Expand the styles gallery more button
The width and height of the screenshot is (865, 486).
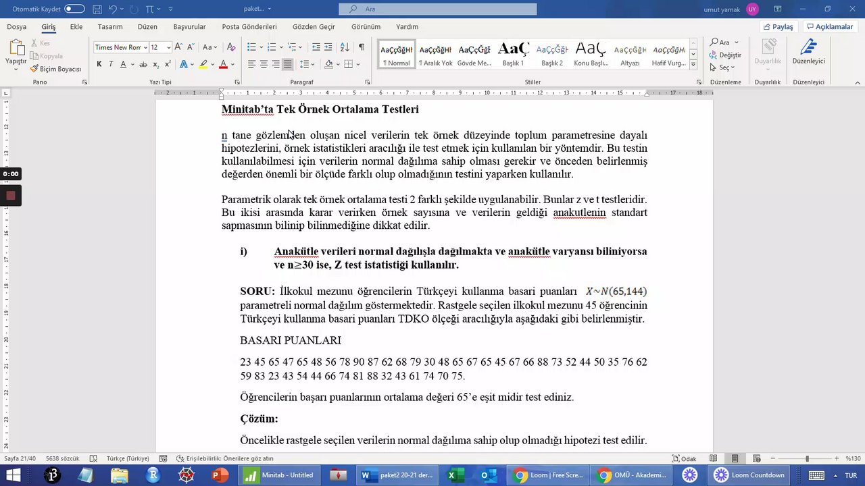tap(693, 63)
